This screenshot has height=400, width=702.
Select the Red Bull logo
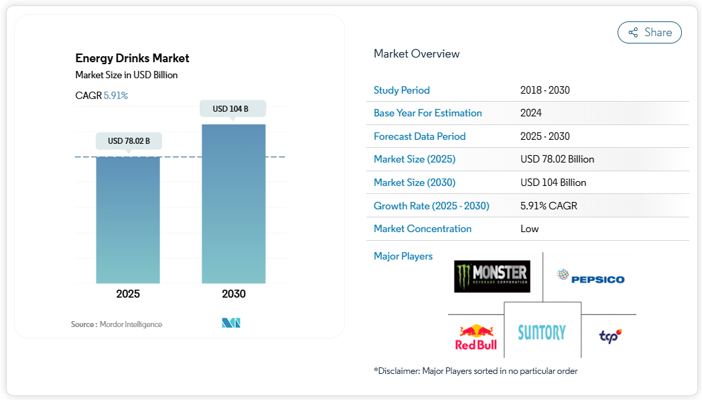click(476, 336)
